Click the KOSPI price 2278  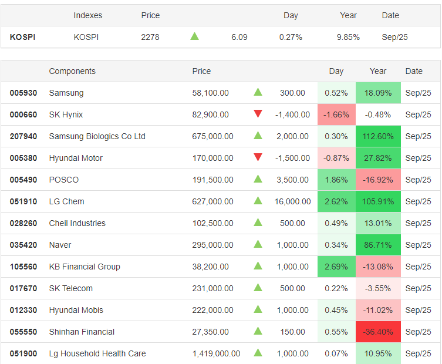click(150, 37)
